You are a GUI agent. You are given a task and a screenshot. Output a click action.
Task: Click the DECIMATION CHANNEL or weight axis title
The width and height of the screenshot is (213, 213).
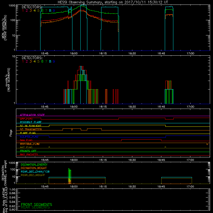(x=4, y=173)
